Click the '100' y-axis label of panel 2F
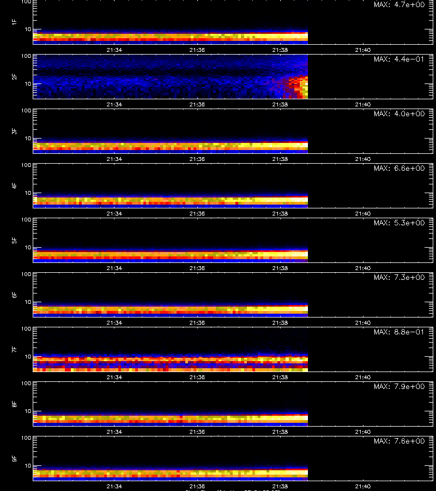This screenshot has width=436, height=491. [x=26, y=56]
